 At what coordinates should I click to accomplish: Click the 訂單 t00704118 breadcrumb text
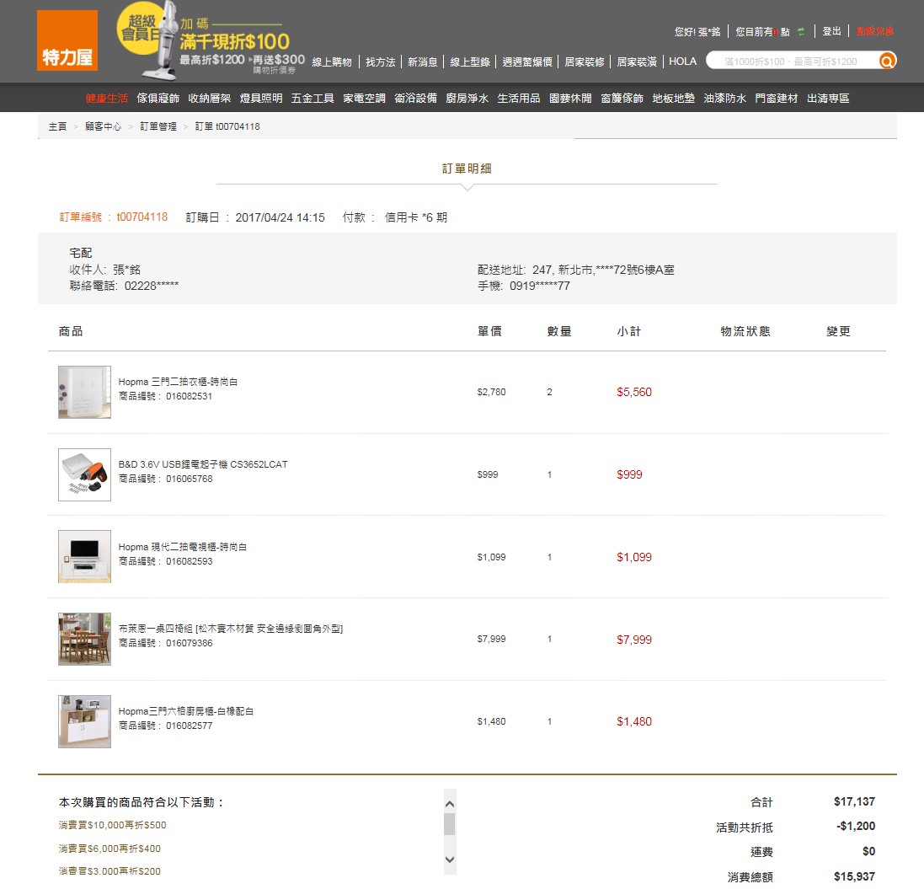click(227, 126)
